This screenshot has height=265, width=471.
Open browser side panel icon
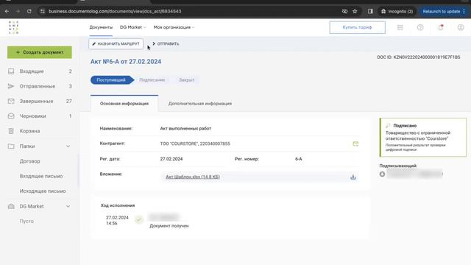pos(370,12)
